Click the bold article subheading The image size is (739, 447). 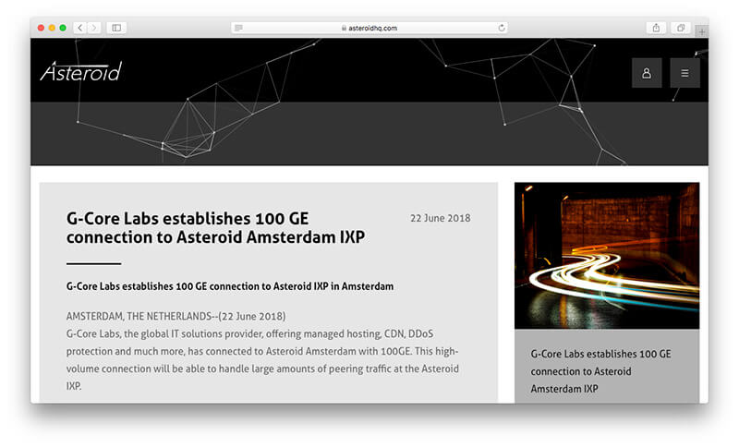230,286
